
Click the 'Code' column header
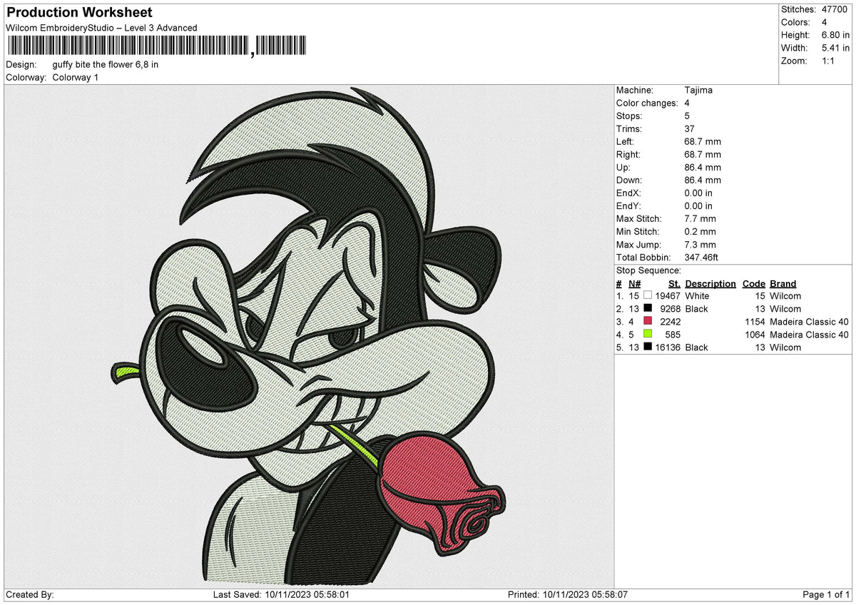(753, 283)
